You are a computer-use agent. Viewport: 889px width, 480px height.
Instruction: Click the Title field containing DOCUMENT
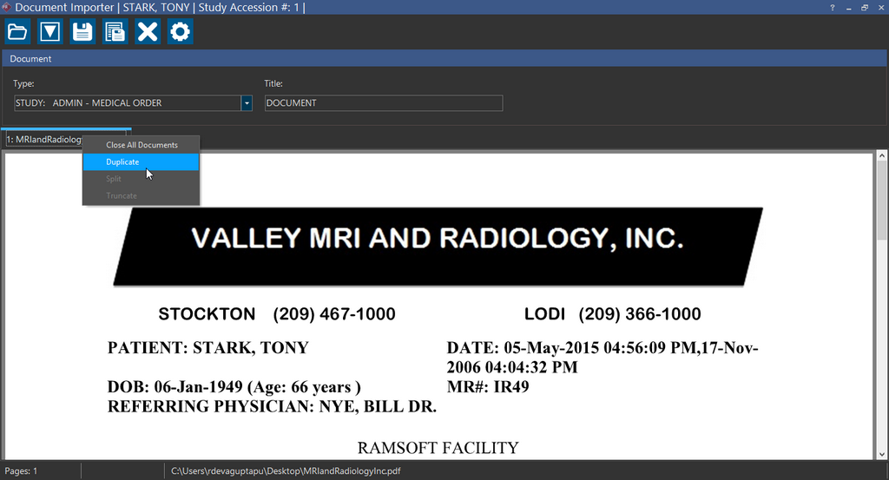click(x=383, y=103)
